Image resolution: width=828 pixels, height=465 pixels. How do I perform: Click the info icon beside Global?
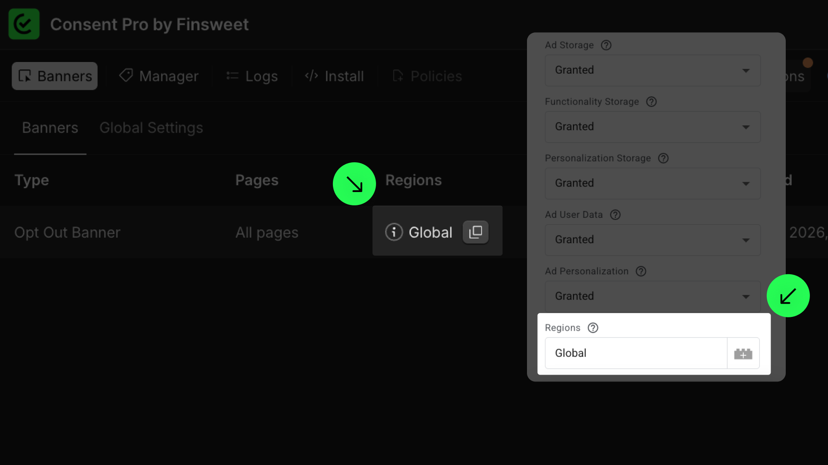394,232
